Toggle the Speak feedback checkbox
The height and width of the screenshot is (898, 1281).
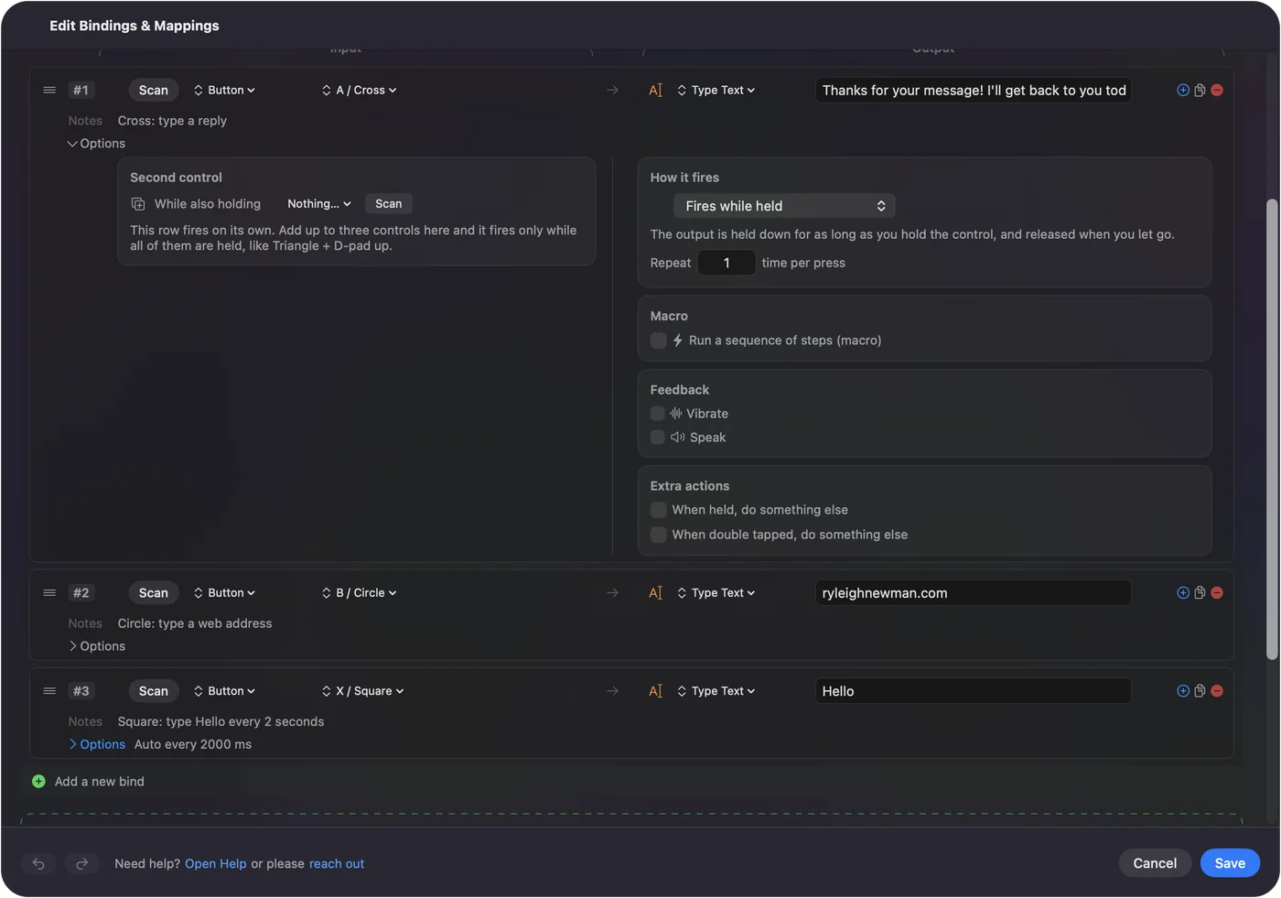tap(657, 437)
